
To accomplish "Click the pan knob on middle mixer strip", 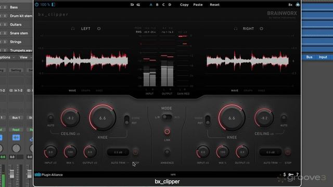I will [16, 149].
